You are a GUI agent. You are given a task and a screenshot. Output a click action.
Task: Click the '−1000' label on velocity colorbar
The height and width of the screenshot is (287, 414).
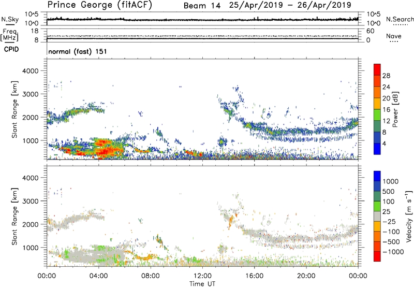click(393, 252)
